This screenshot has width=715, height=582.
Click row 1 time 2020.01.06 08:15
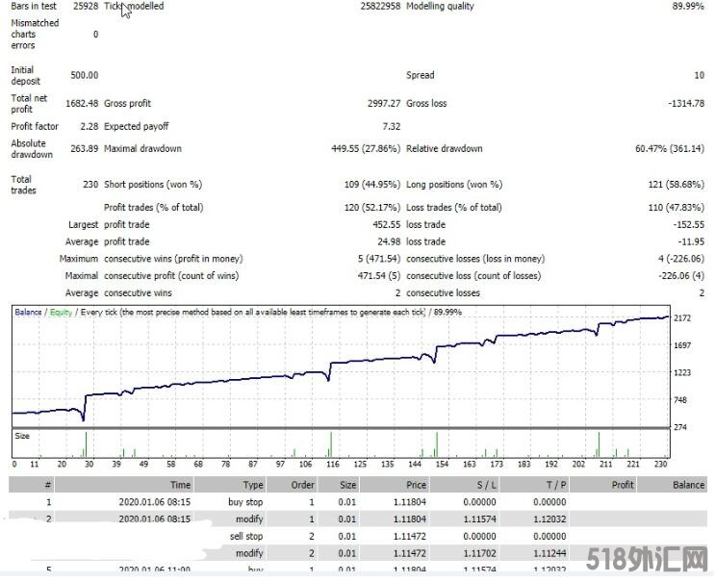(155, 503)
